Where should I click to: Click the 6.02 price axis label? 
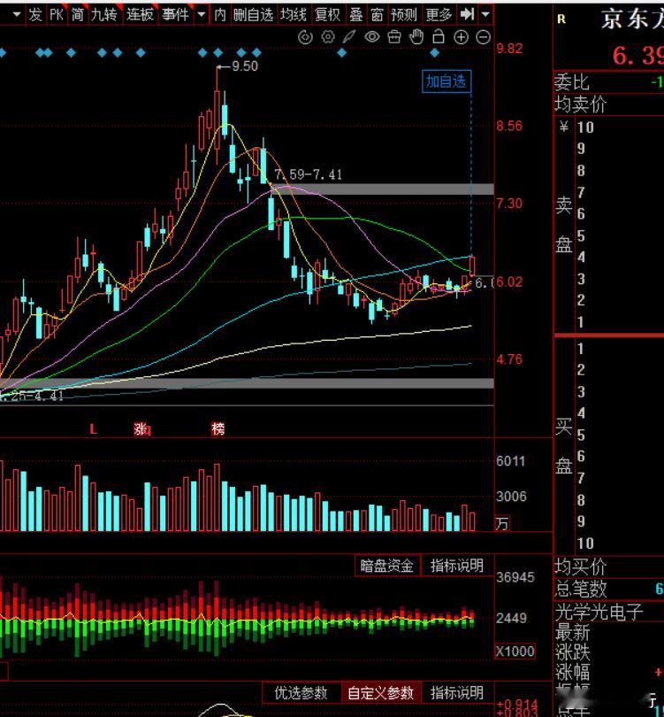tap(509, 281)
